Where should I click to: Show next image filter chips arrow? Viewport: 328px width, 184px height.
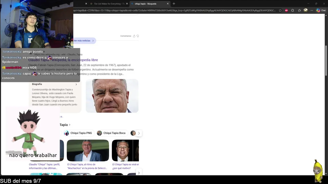click(x=139, y=133)
